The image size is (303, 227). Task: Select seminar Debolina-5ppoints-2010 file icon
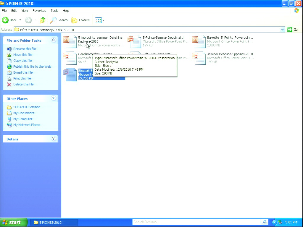tap(199, 58)
